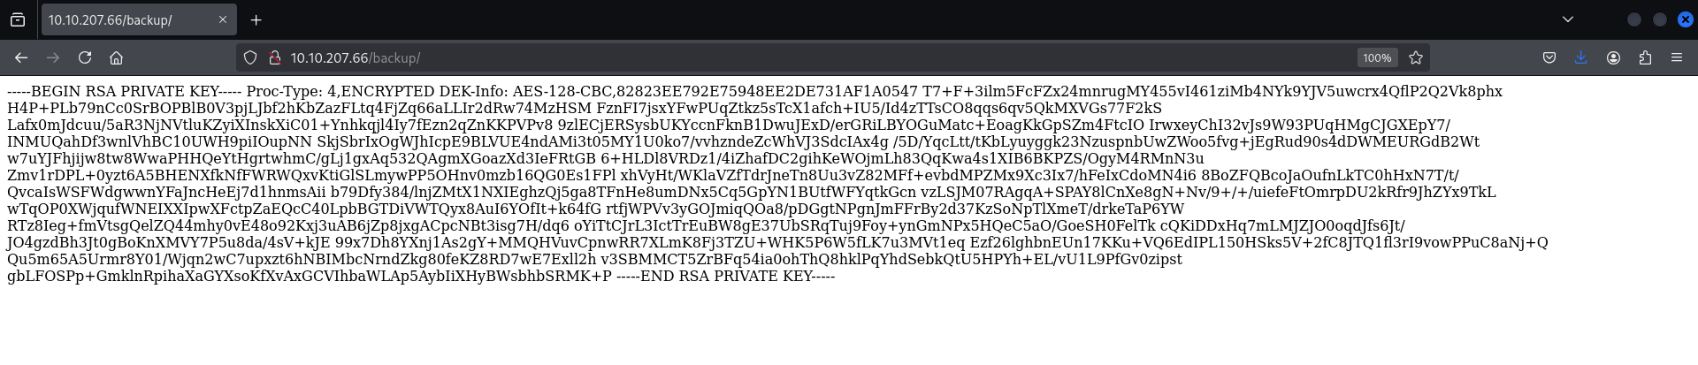Save the page to Pocket
Image resolution: width=1698 pixels, height=365 pixels.
(x=1549, y=57)
